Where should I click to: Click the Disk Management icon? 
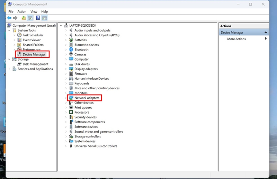click(19, 64)
